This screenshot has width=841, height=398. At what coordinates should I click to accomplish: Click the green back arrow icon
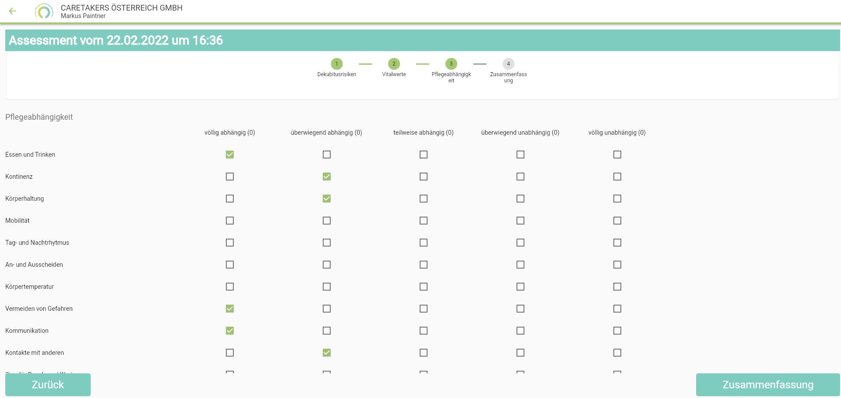(x=12, y=11)
